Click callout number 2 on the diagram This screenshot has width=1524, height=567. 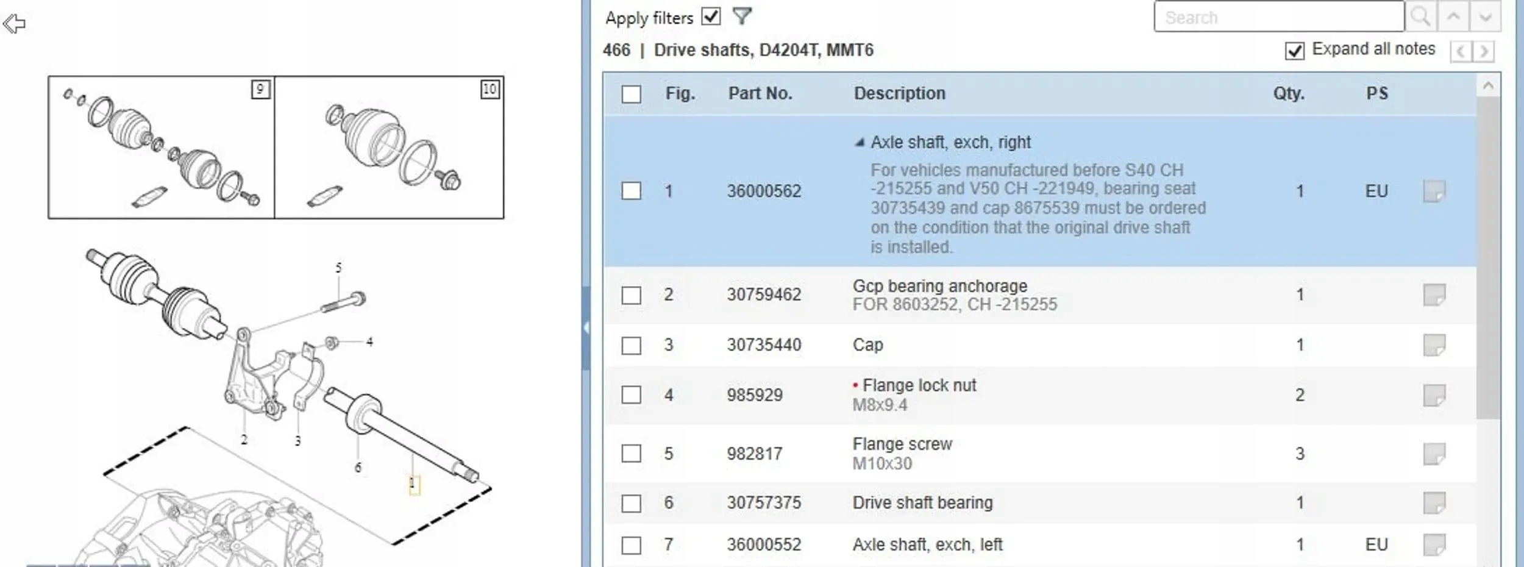pyautogui.click(x=244, y=440)
